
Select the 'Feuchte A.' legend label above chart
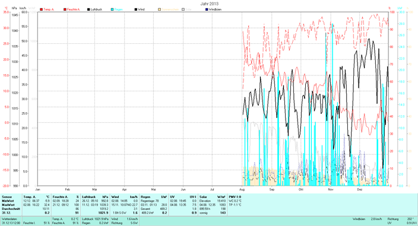(x=73, y=9)
